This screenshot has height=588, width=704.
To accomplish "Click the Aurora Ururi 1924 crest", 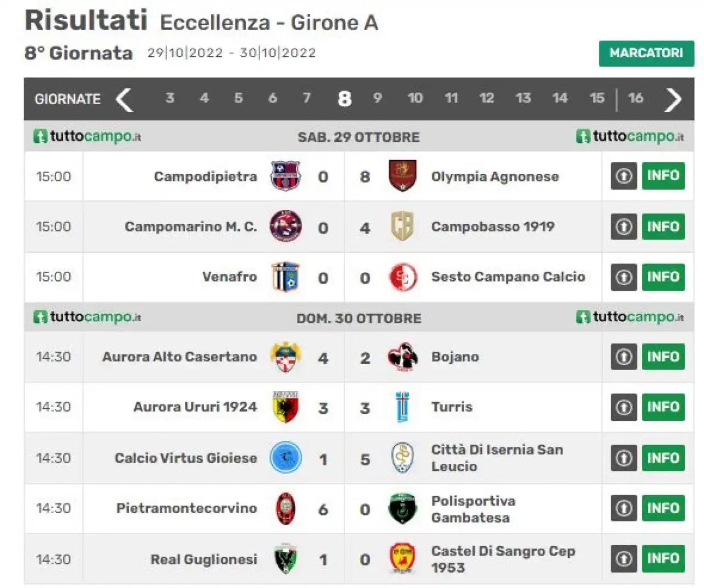I will [285, 407].
